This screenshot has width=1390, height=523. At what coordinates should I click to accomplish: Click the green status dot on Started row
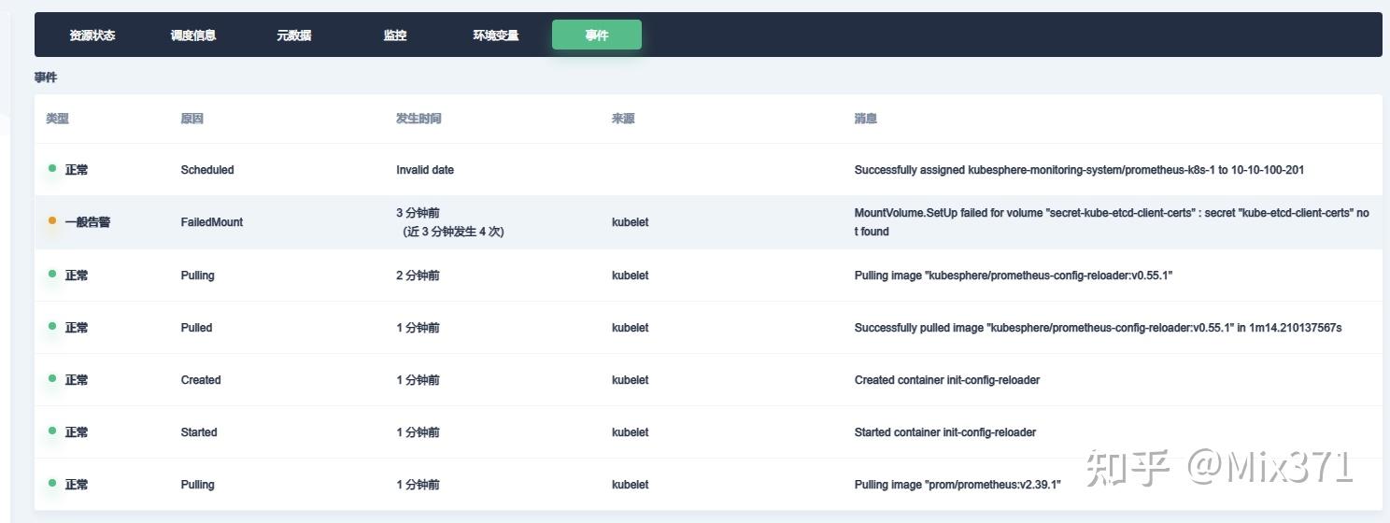52,431
